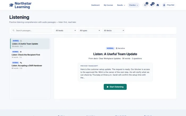Click the search magnifier icon
Image resolution: width=186 pixels, height=116 pixels.
point(14,30)
